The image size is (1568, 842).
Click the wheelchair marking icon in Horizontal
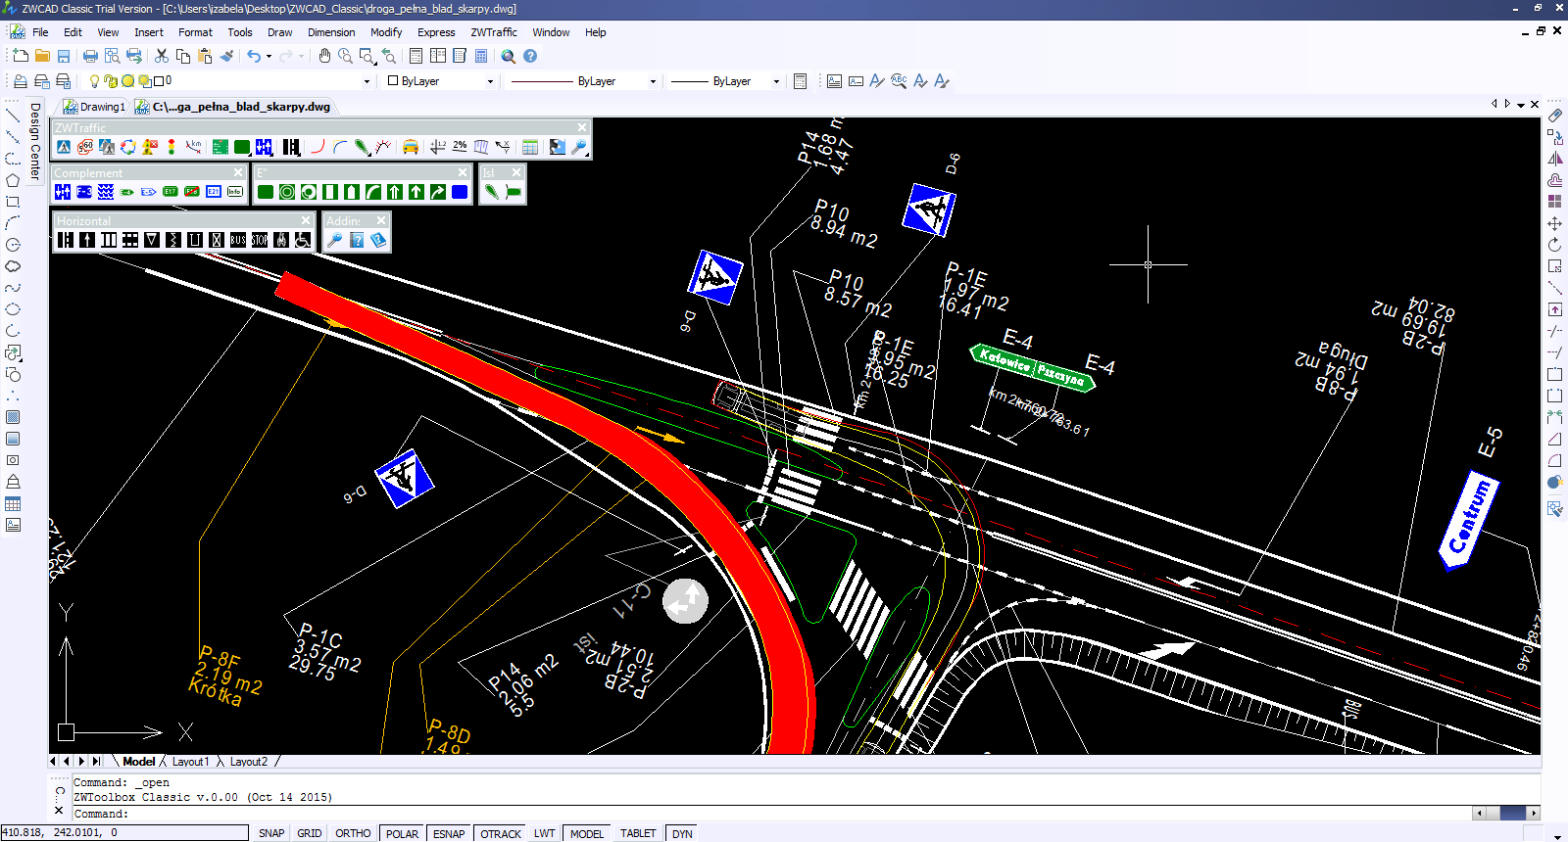(x=303, y=240)
